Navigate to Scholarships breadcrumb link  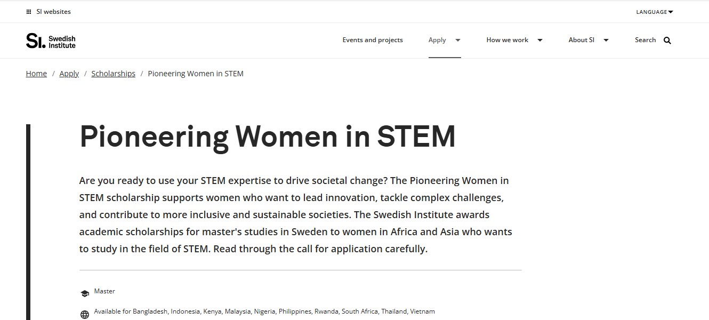[113, 74]
